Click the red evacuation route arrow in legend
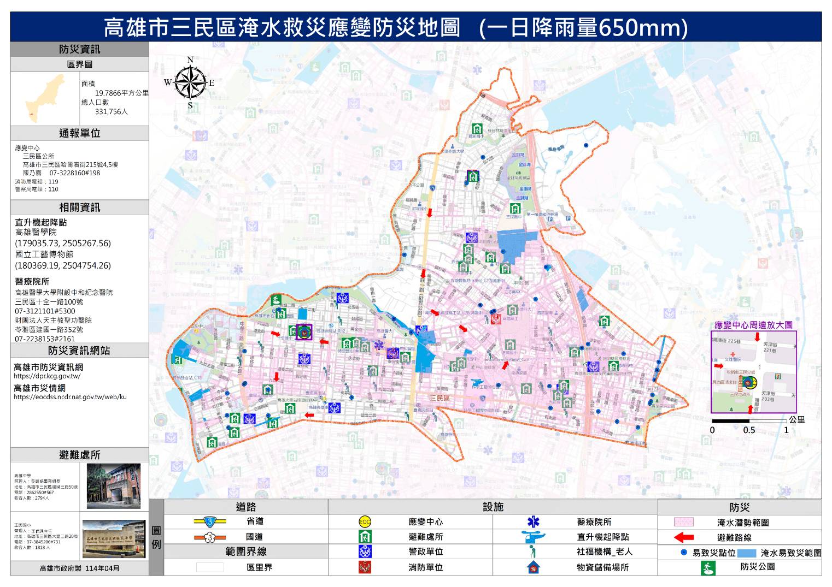This screenshot has width=832, height=587. click(683, 537)
